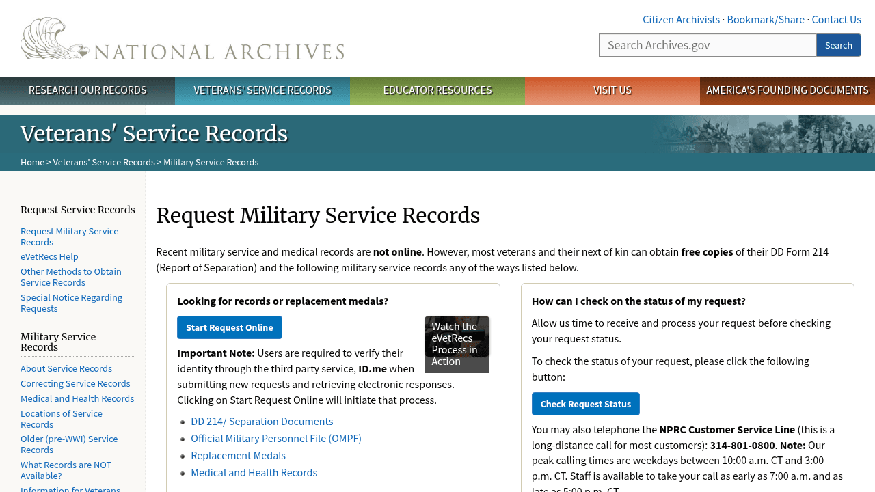Viewport: 875px width, 492px height.
Task: Open the Citizen Archivists link
Action: pos(681,19)
